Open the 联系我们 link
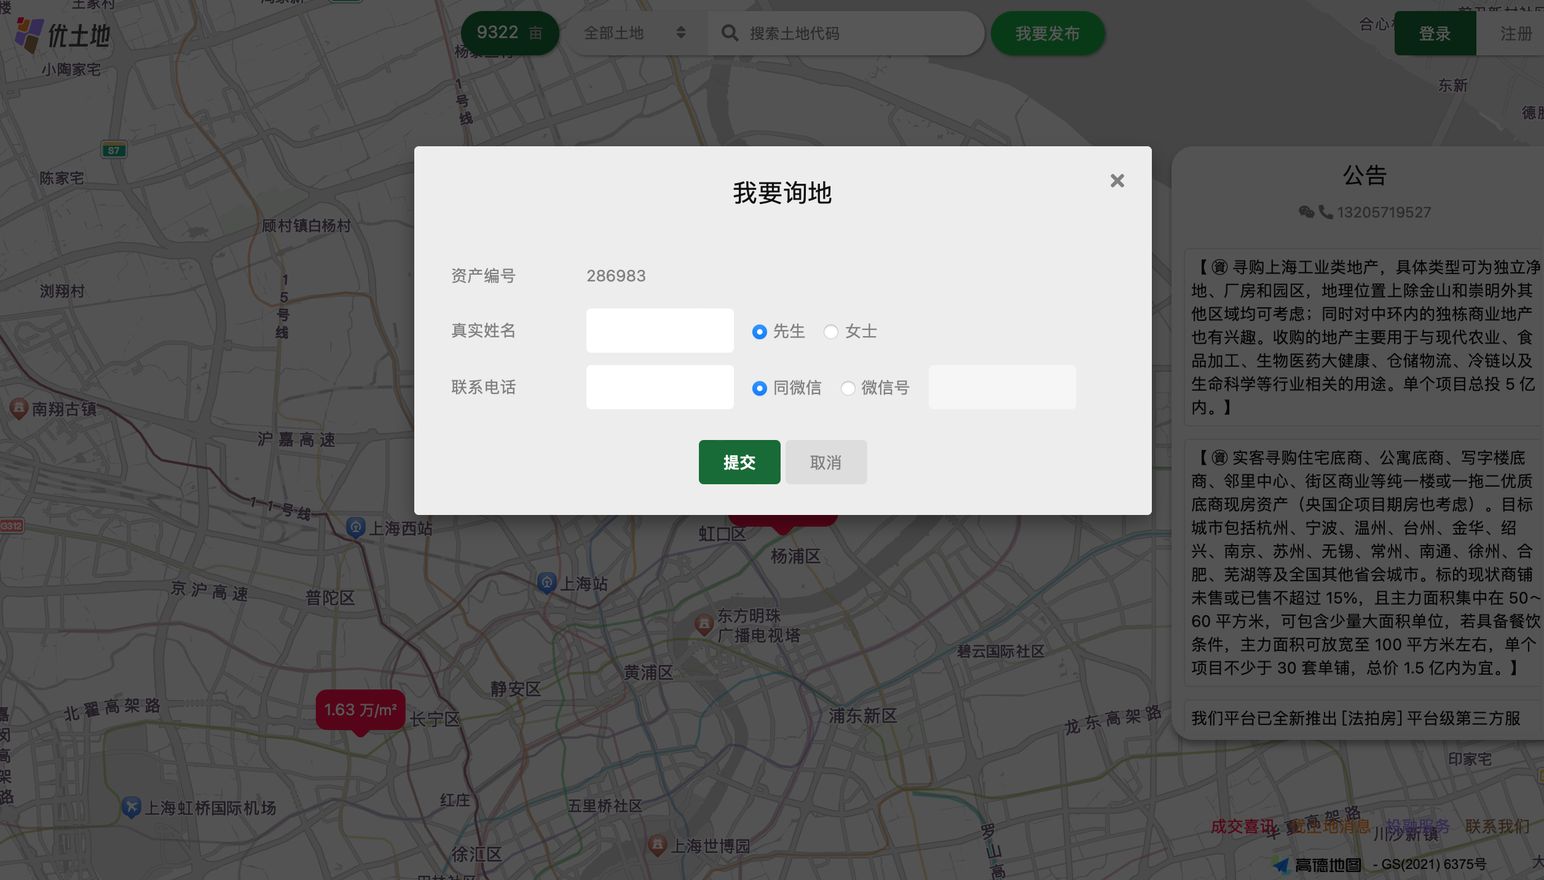 [x=1496, y=827]
